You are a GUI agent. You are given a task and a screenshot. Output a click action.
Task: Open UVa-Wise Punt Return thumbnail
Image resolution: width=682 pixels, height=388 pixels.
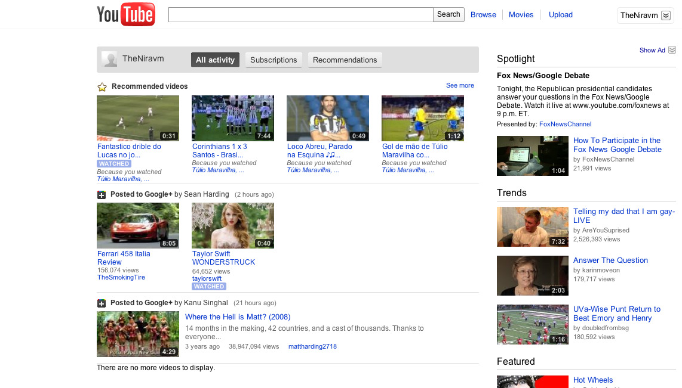click(532, 325)
